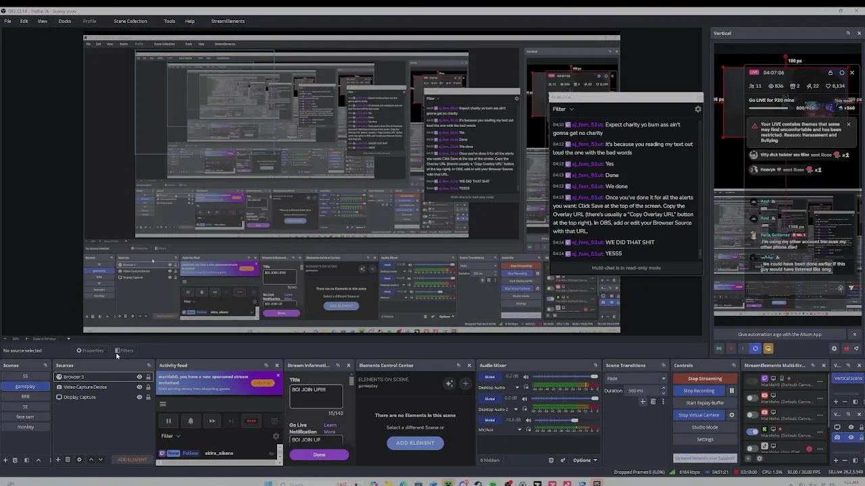Expand Mic/Aux dropdown arrow

point(519,430)
